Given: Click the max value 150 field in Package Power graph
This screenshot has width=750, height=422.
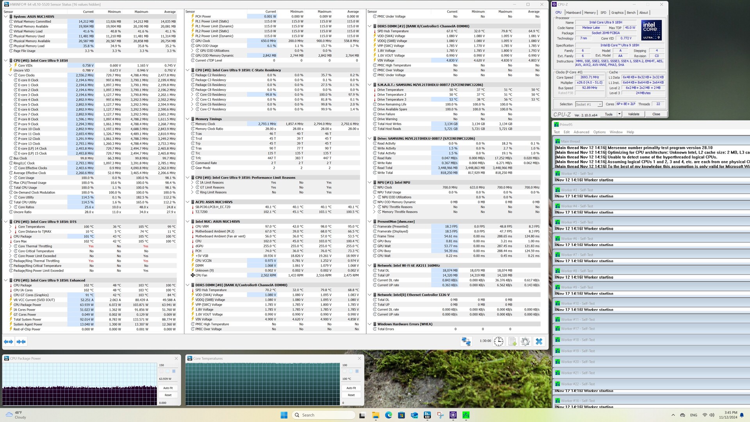Looking at the screenshot, I should click(168, 365).
